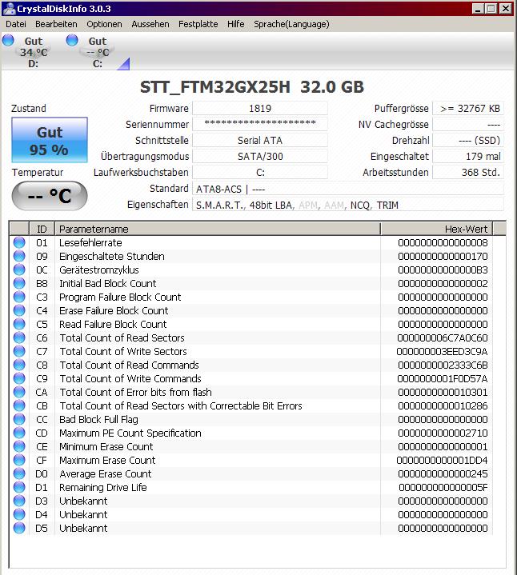Click the Drehzahl ---- (SSD) value
517x575 pixels.
[468, 141]
